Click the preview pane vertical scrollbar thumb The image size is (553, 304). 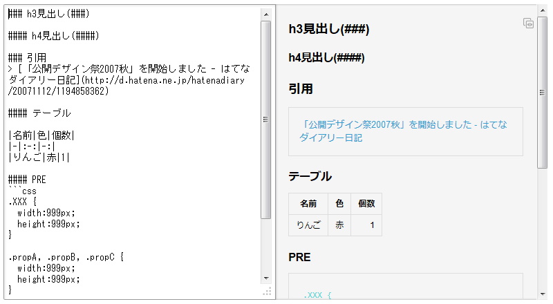pos(543,93)
